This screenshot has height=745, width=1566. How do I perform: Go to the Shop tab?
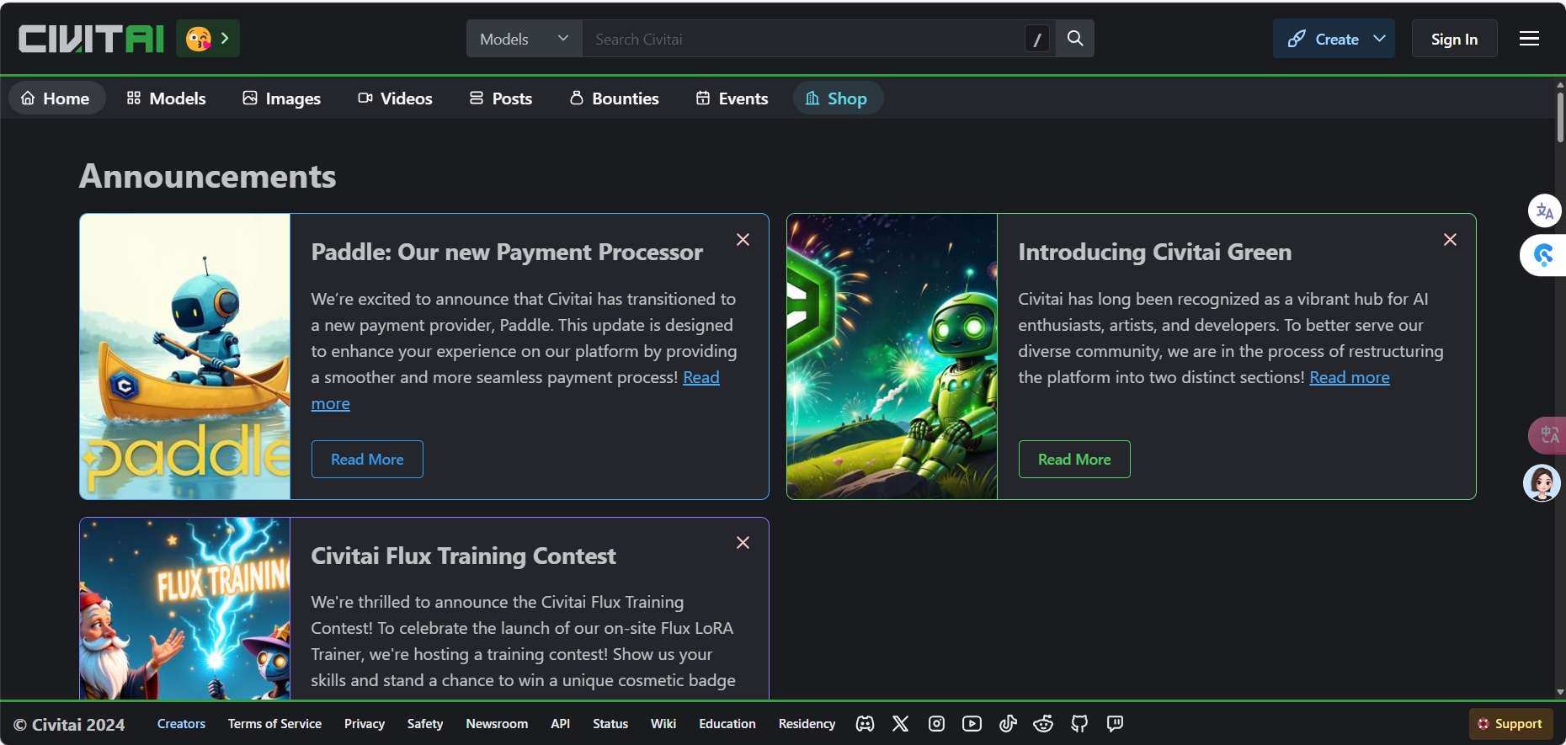836,98
